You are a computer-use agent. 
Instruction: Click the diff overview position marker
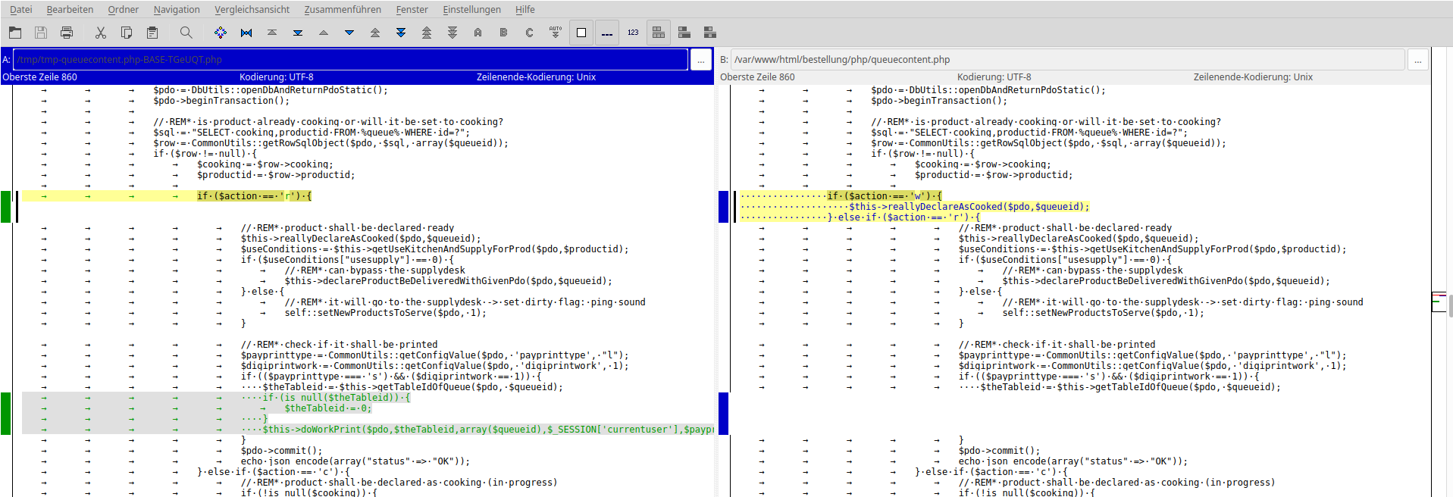tap(1438, 302)
